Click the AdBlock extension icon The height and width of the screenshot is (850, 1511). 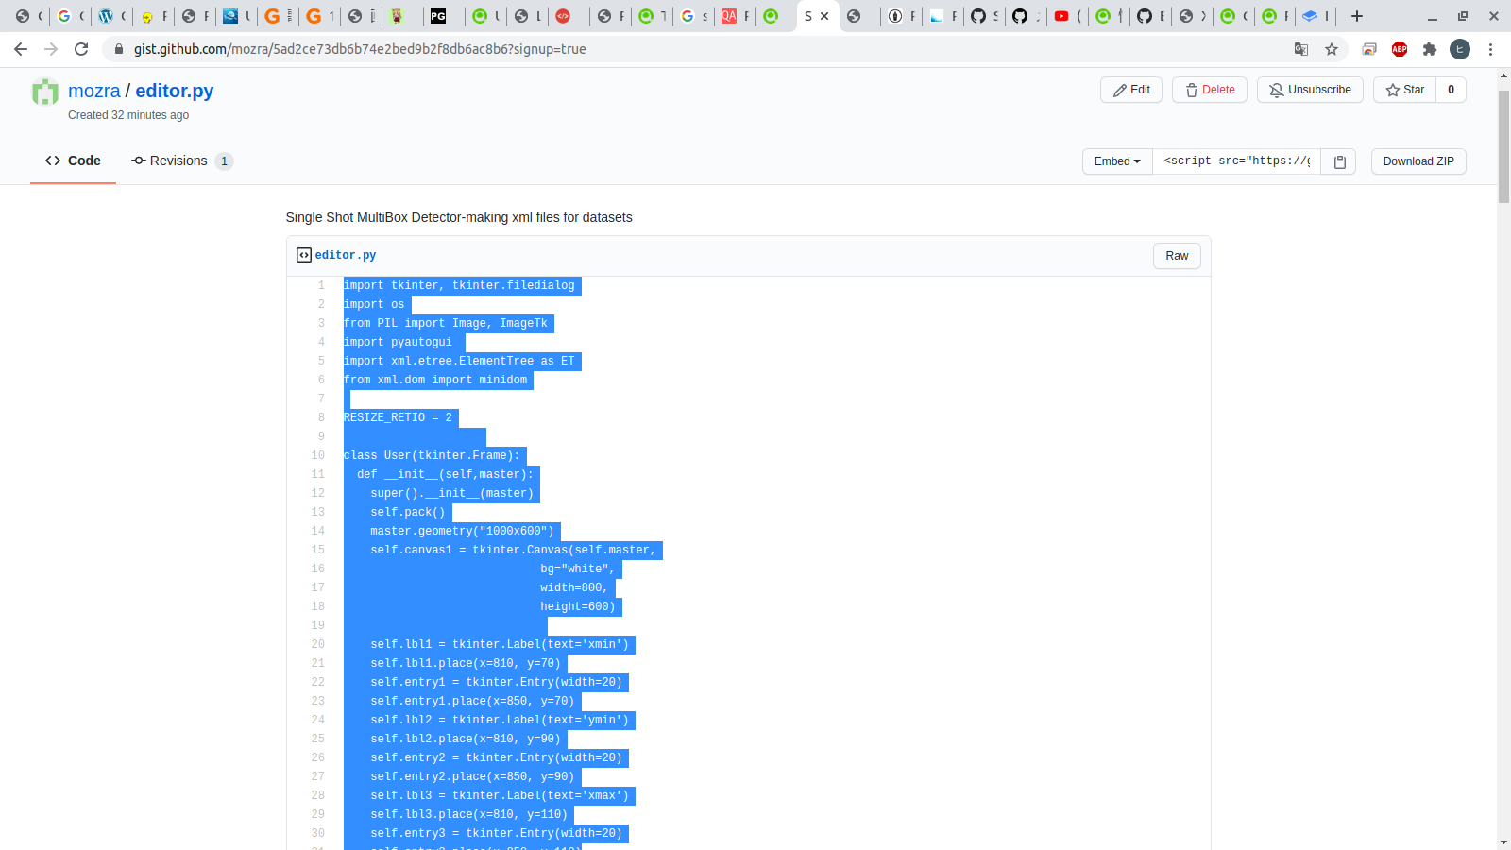pyautogui.click(x=1399, y=49)
